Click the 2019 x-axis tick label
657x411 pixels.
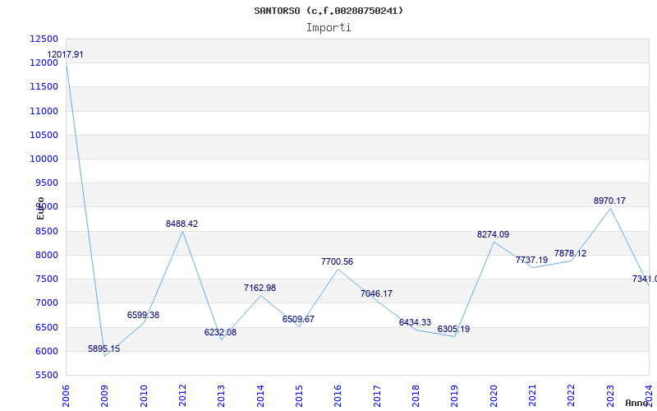454,396
